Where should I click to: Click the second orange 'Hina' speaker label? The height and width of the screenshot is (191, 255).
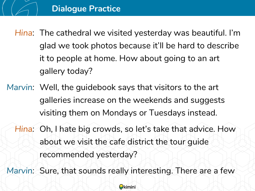click(x=24, y=129)
